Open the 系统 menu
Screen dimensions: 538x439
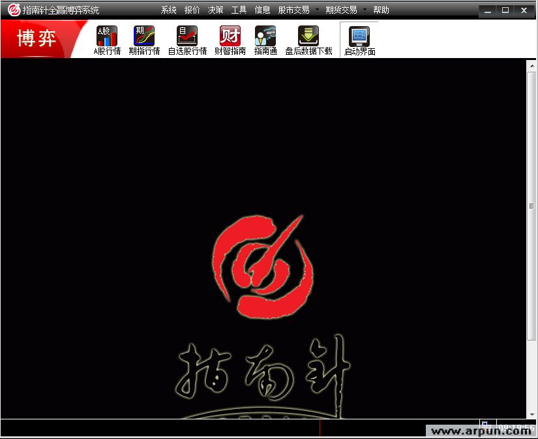tap(169, 10)
